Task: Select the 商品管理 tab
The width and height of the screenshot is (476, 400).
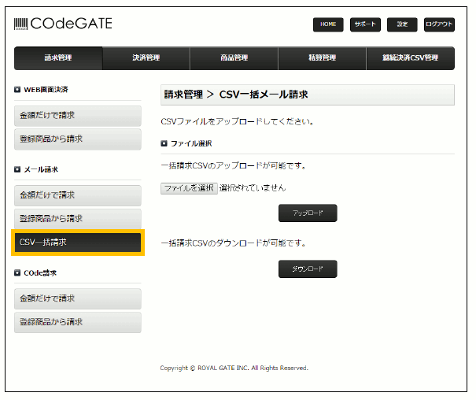Action: pyautogui.click(x=234, y=58)
